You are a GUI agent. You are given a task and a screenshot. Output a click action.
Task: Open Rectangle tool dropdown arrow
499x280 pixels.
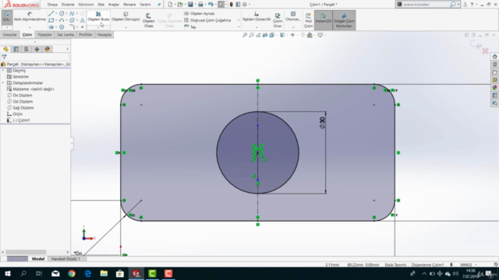click(x=56, y=20)
